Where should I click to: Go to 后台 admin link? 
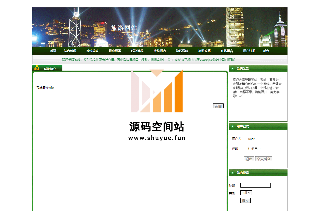[266, 51]
